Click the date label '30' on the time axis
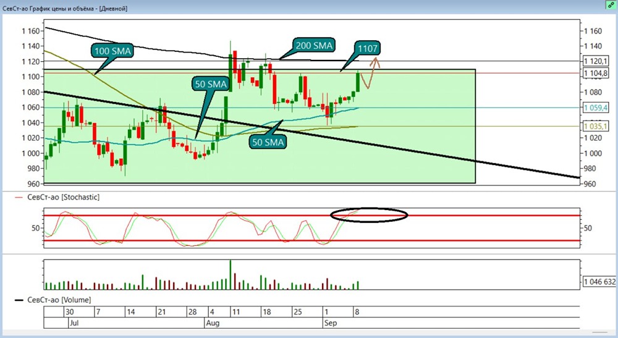The image size is (618, 338). tap(69, 312)
